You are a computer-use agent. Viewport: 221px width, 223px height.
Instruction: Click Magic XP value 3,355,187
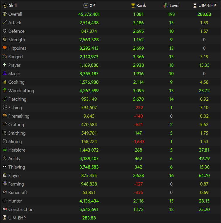[x=89, y=74]
